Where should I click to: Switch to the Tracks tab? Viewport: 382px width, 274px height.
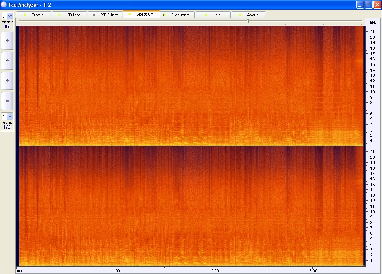34,15
